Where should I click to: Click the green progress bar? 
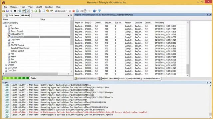(x=16, y=78)
